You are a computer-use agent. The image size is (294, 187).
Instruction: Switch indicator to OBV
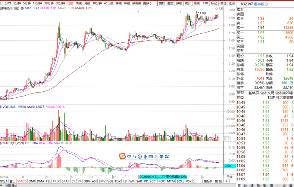[87, 181]
